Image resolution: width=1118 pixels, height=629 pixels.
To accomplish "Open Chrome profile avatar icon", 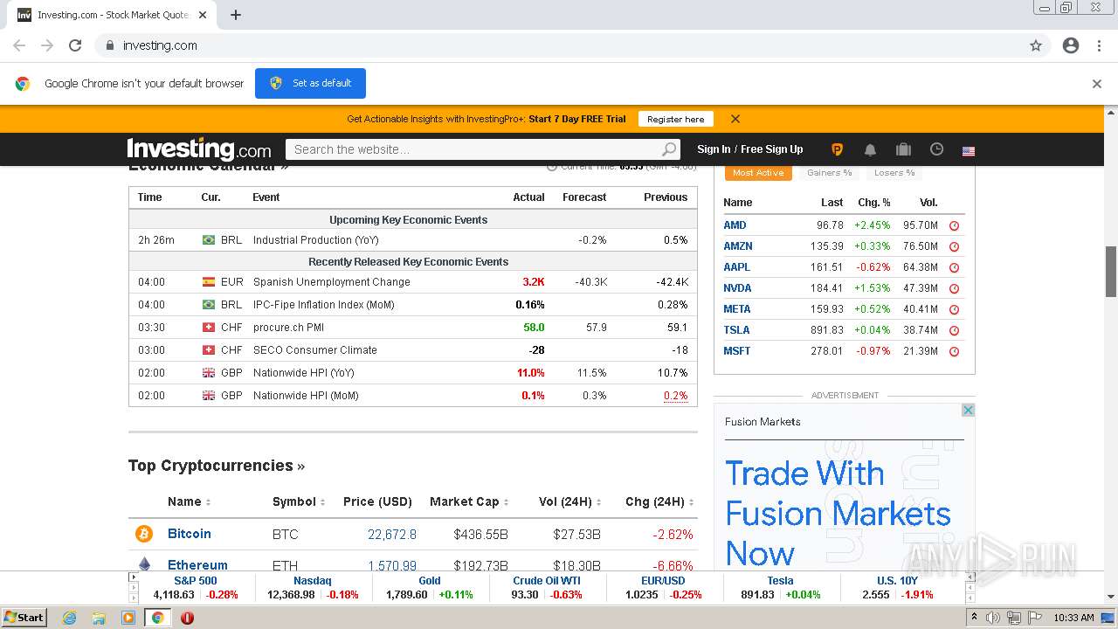I will tap(1071, 45).
